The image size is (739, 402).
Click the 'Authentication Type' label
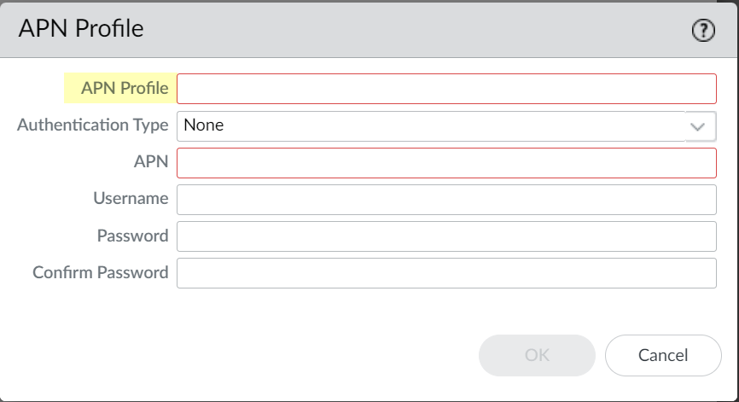click(x=93, y=125)
